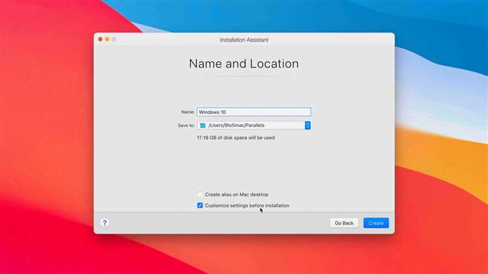Click the blue folder icon in Save to

click(202, 125)
